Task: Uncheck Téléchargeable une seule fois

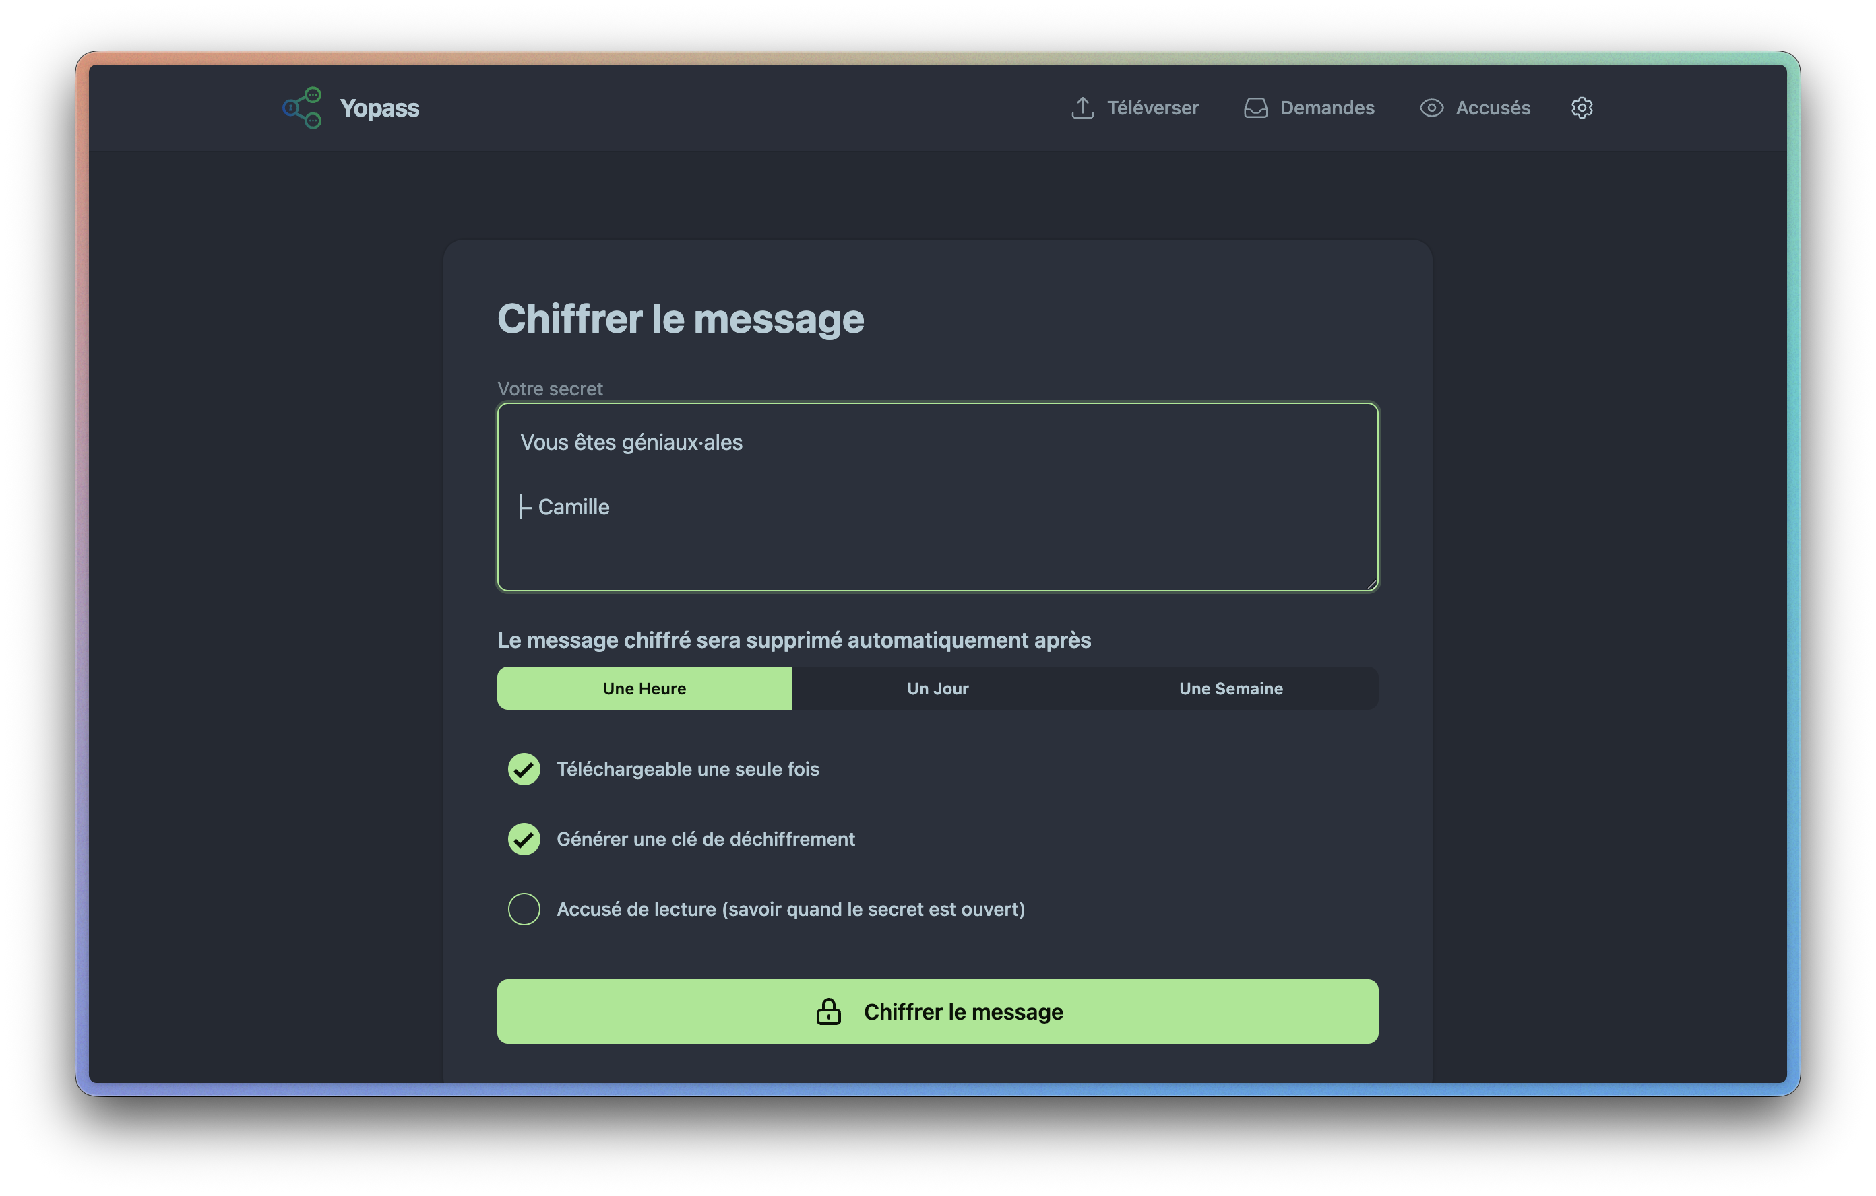Action: tap(524, 768)
